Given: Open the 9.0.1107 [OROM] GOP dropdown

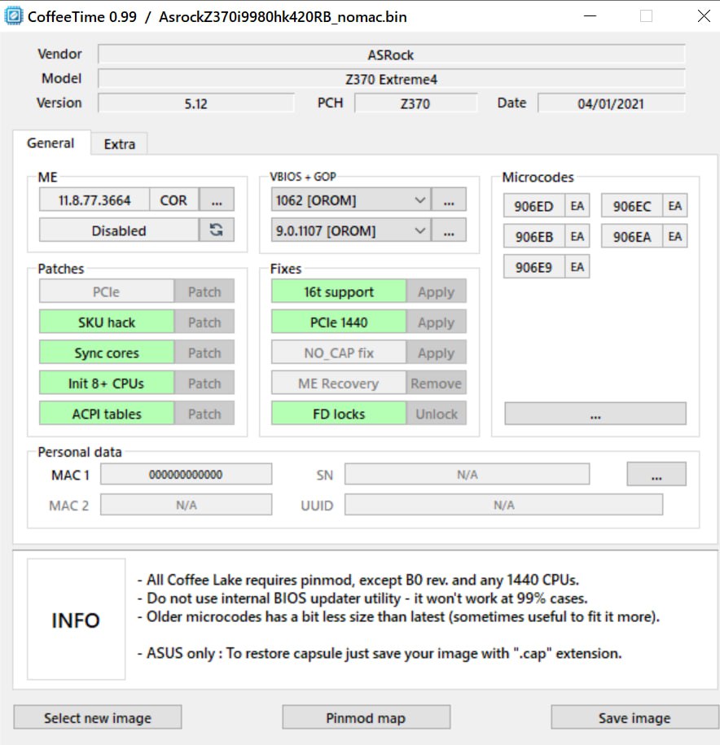Looking at the screenshot, I should pyautogui.click(x=351, y=230).
